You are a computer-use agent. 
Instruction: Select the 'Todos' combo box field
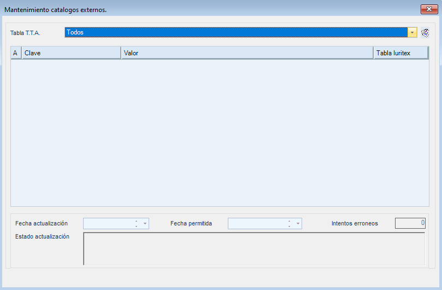(x=235, y=33)
